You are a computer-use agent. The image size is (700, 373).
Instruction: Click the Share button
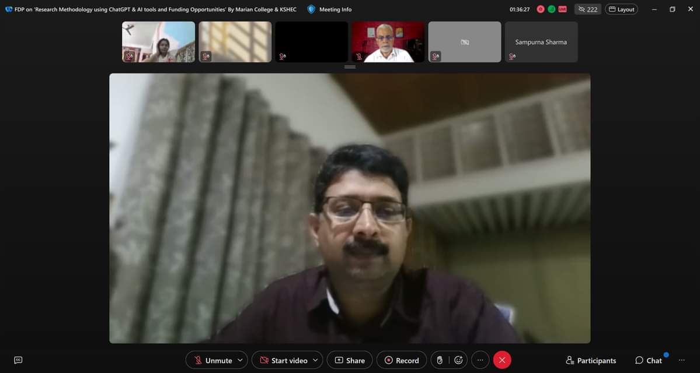(x=350, y=360)
